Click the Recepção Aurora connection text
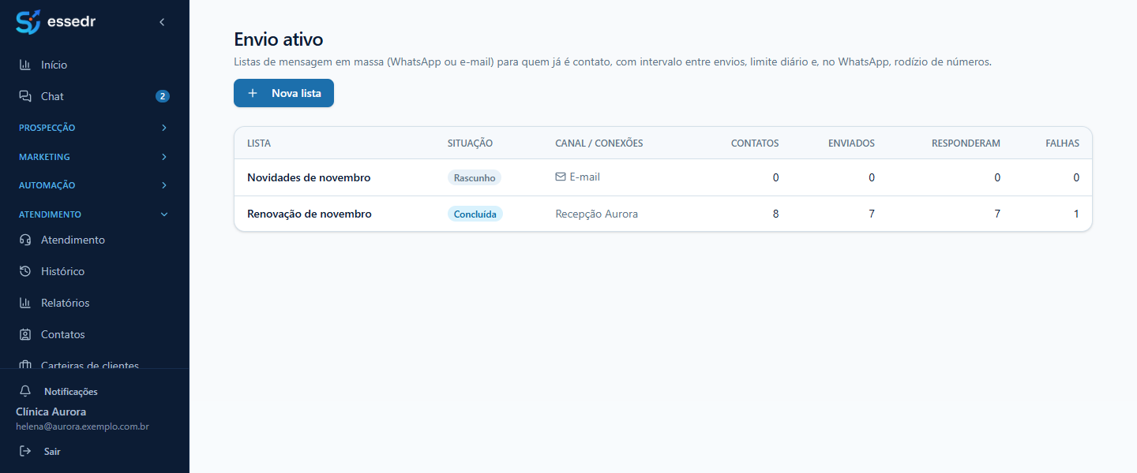 (x=597, y=214)
